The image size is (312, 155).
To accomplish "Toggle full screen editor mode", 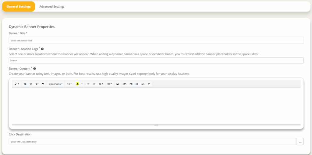I will pos(137,84).
